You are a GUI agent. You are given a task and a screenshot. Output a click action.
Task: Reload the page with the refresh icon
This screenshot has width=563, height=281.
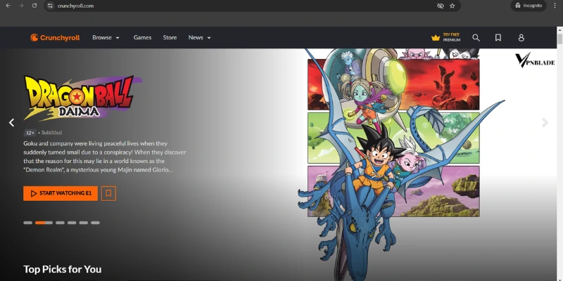click(x=34, y=6)
